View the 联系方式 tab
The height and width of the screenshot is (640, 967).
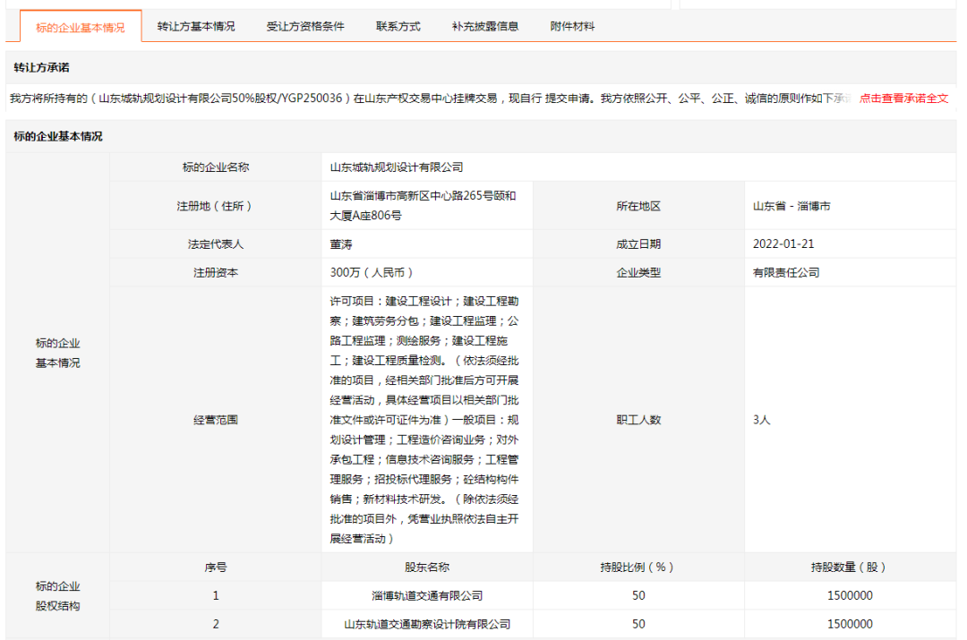pos(397,26)
